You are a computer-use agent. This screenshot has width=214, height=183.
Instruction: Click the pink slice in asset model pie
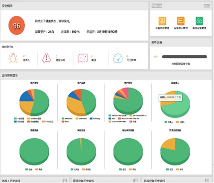coord(126,92)
